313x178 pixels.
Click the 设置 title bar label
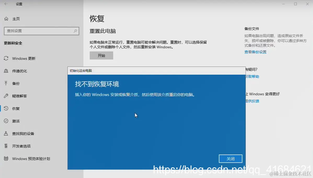coord(18,4)
